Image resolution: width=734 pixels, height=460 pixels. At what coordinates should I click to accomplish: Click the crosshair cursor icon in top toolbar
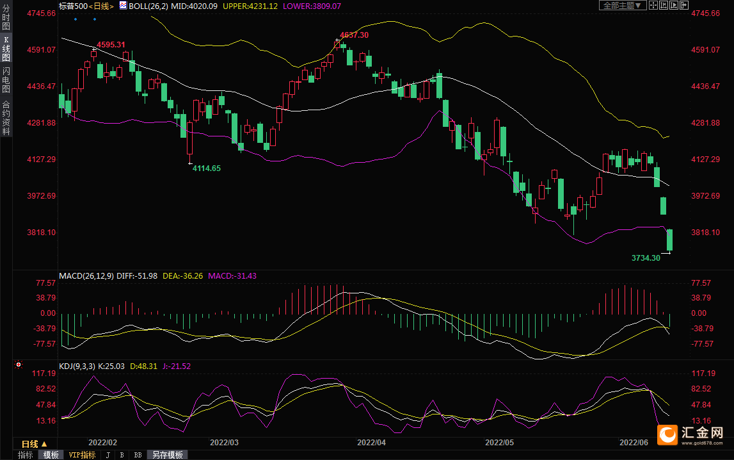point(653,5)
